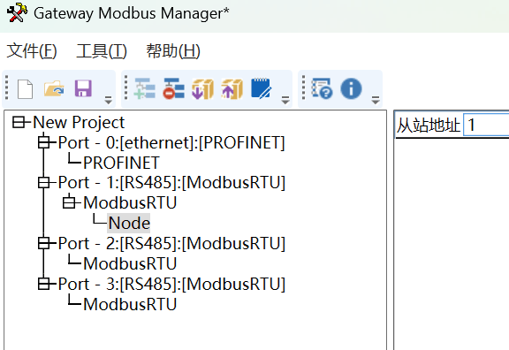Select Port - 2:[RS485]:[ModbusRTU] tree item
Image resolution: width=509 pixels, height=350 pixels.
(171, 243)
